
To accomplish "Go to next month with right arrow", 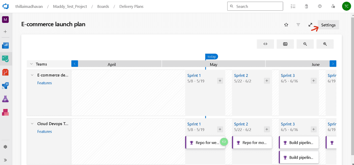I will click(x=333, y=64).
